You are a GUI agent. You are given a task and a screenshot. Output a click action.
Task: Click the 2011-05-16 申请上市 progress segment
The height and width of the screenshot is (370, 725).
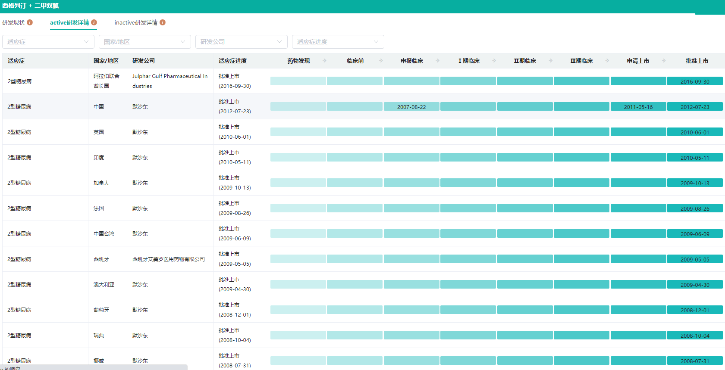click(x=638, y=107)
